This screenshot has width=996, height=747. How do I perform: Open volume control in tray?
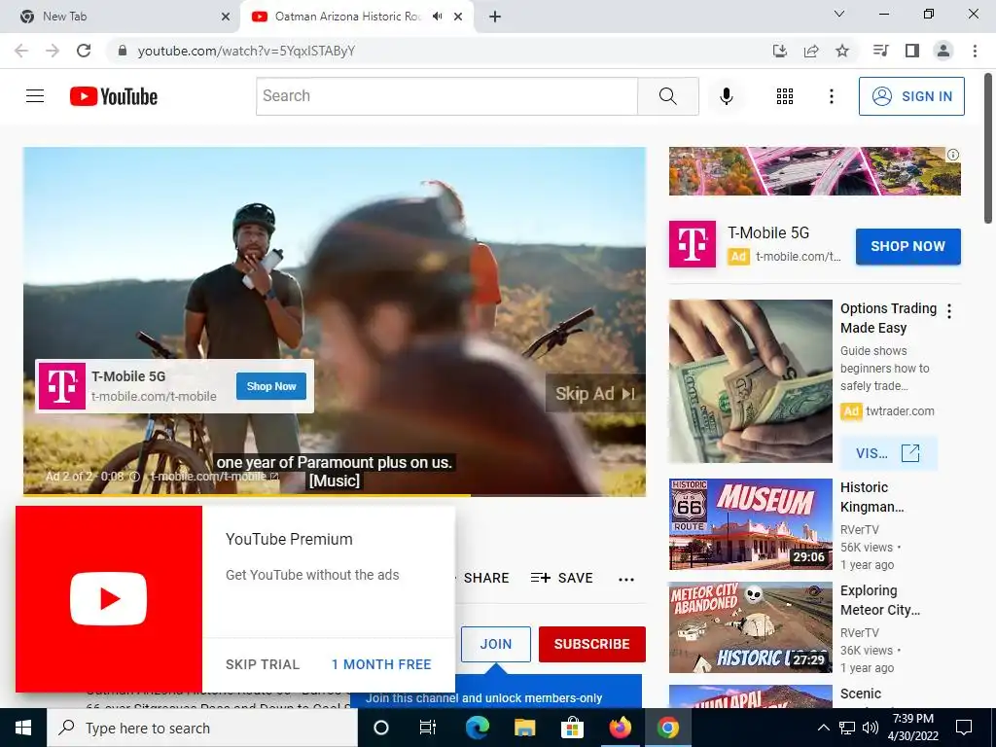click(x=871, y=728)
